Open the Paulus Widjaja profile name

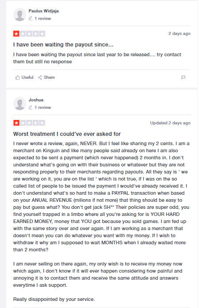click(44, 11)
